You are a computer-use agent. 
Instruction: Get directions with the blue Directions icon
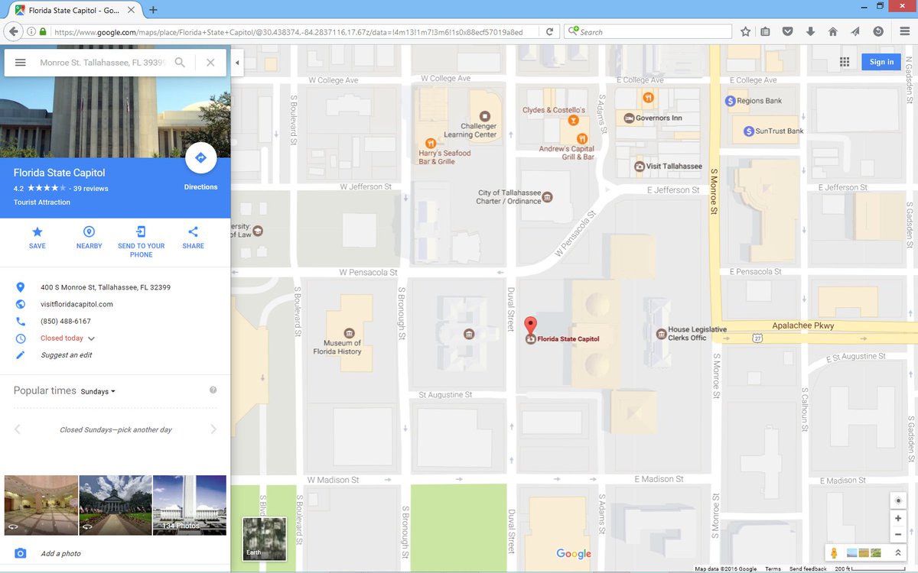pos(200,158)
